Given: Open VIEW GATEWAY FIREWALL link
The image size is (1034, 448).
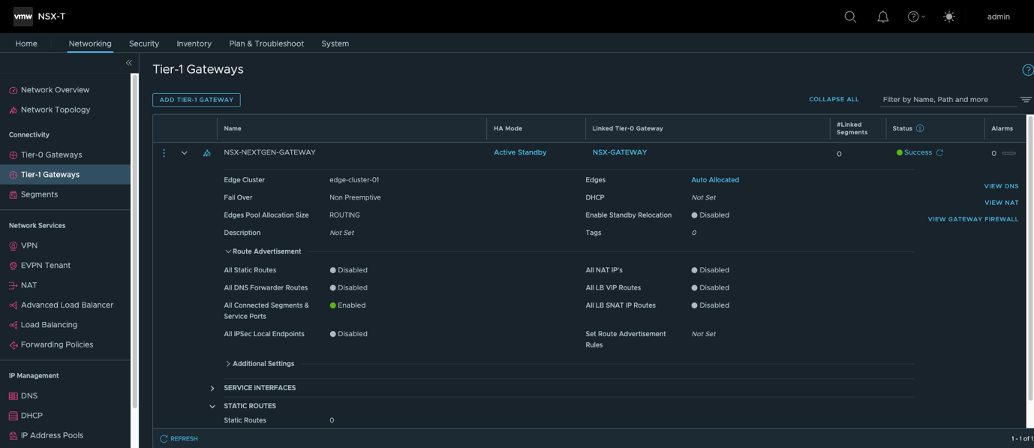Looking at the screenshot, I should (973, 219).
